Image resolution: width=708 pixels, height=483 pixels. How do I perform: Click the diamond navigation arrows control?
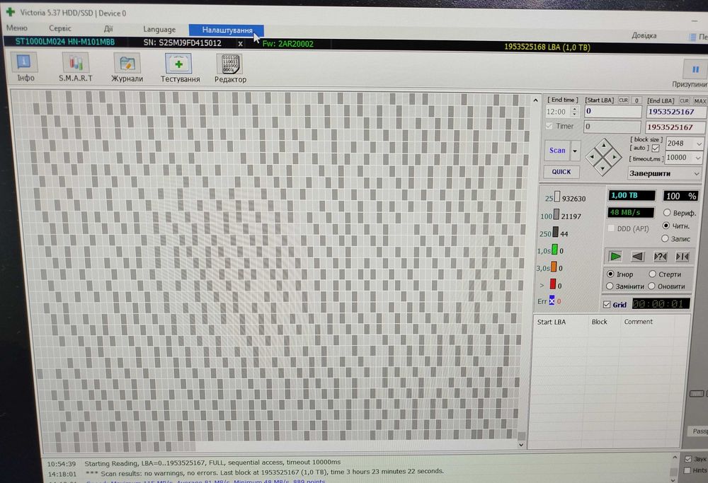[x=603, y=158]
